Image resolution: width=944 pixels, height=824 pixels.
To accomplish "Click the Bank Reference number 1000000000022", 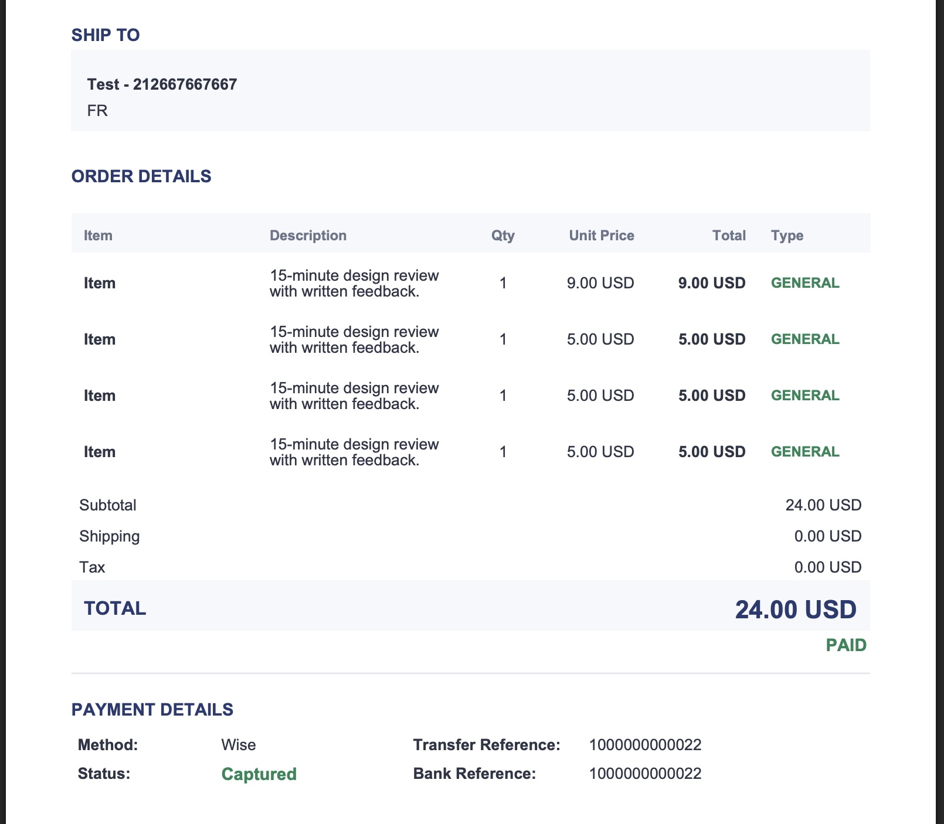I will 645,774.
